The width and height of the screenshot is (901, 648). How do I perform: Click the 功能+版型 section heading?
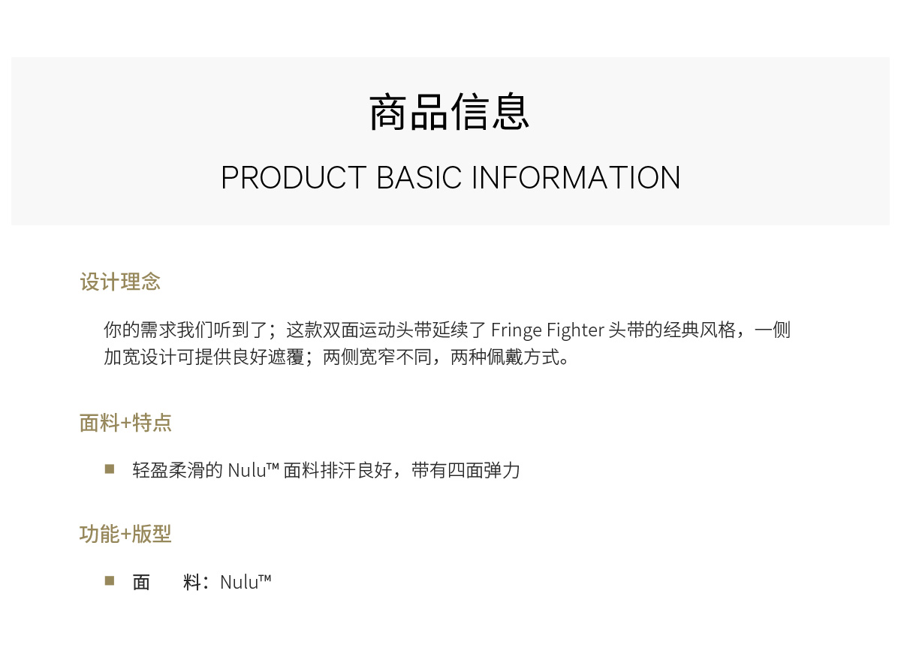[125, 534]
